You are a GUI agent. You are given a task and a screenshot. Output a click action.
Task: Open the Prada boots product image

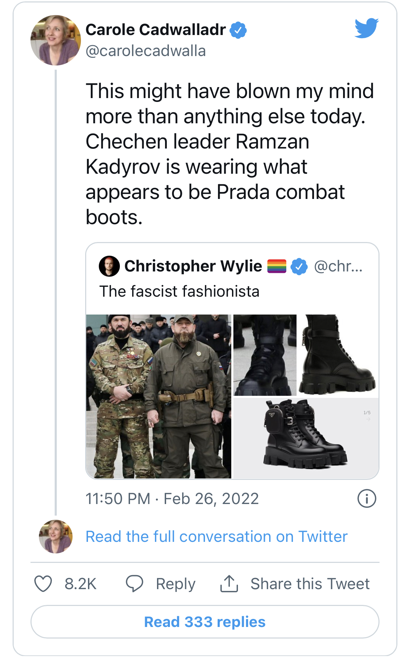pyautogui.click(x=306, y=438)
